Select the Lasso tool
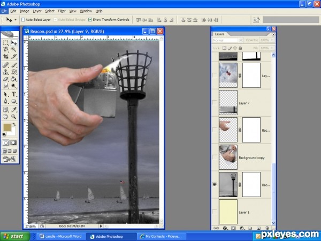Image resolution: width=321 pixels, height=241 pixels. [6, 49]
